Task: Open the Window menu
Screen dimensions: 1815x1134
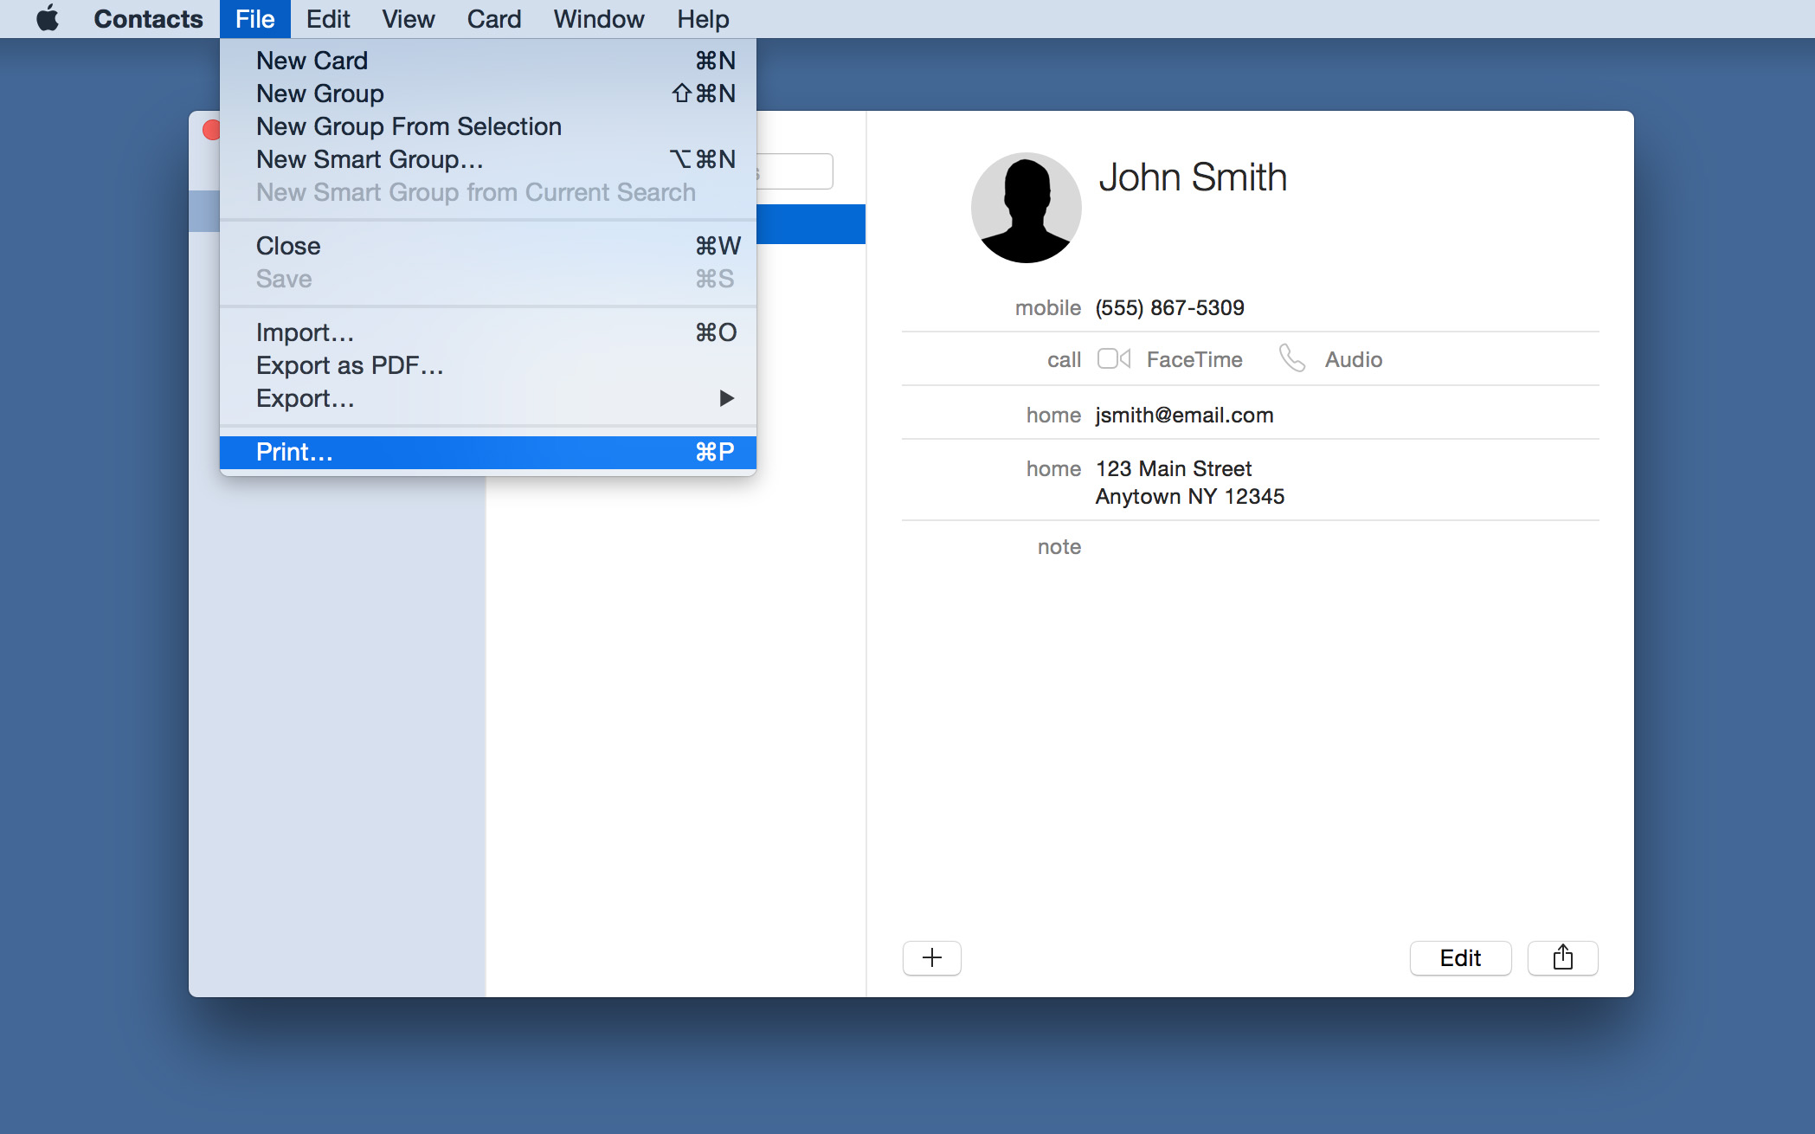Action: [599, 19]
